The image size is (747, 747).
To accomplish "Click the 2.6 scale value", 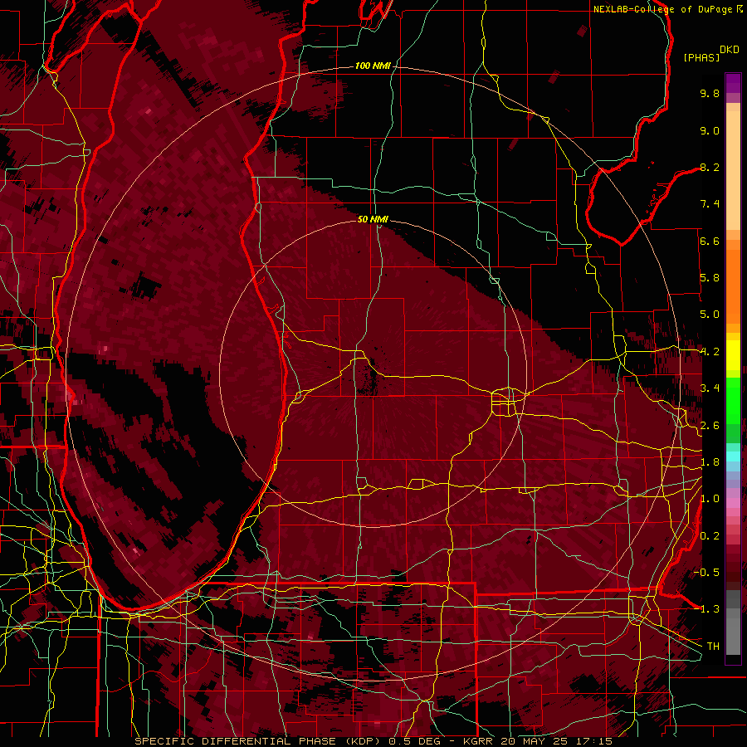I will [x=710, y=426].
